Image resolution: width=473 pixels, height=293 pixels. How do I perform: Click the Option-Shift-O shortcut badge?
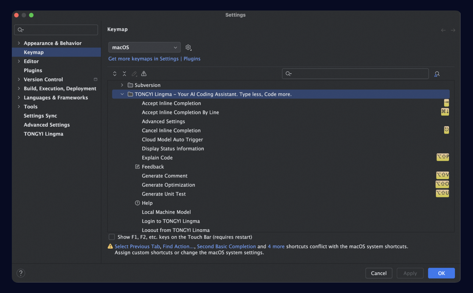[x=442, y=184]
